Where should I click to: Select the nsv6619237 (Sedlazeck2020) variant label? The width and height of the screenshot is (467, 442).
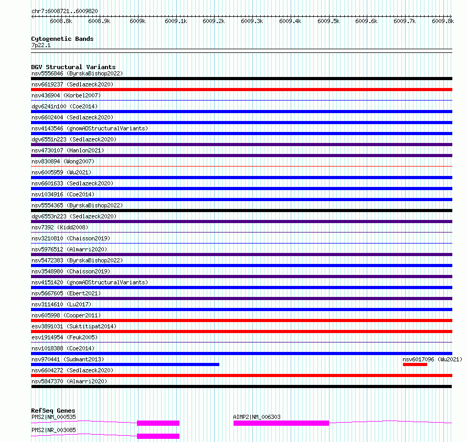pyautogui.click(x=72, y=84)
